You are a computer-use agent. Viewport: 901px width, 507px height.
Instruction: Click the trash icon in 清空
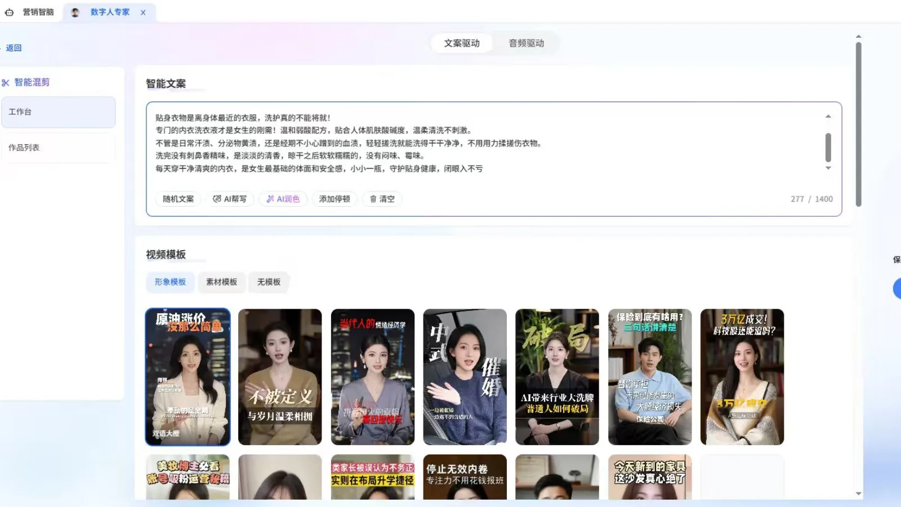(x=373, y=199)
